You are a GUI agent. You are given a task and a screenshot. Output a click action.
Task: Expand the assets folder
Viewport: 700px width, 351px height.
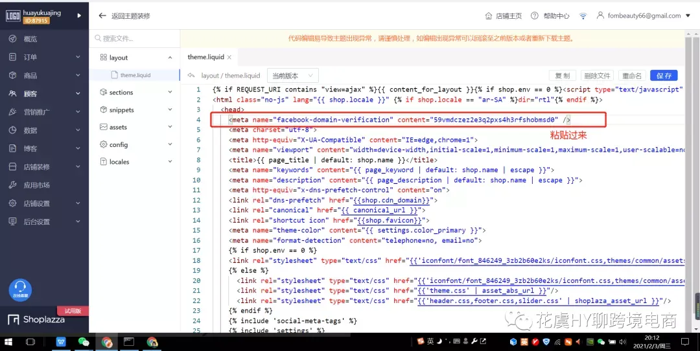[170, 127]
